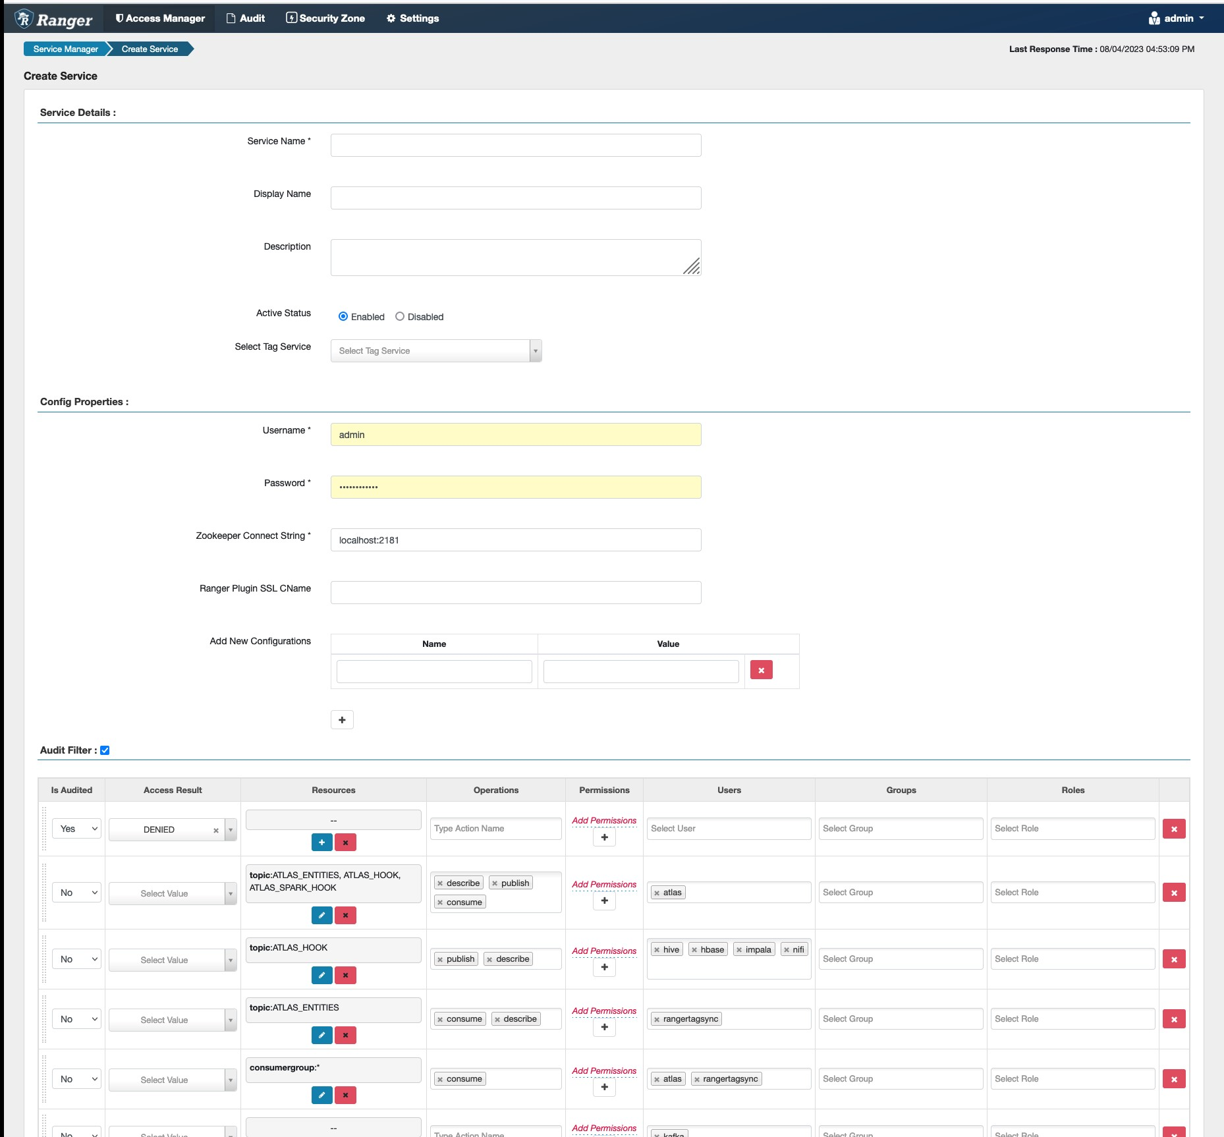Edit the consumergroup:* resource
The width and height of the screenshot is (1224, 1137).
(321, 1095)
